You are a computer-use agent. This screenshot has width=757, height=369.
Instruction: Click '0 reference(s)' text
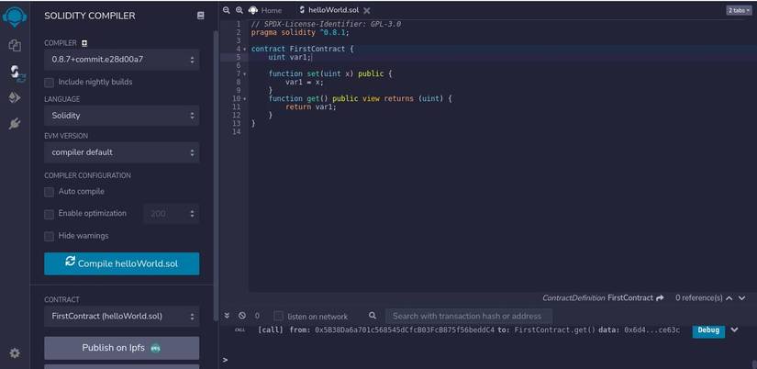click(x=698, y=298)
